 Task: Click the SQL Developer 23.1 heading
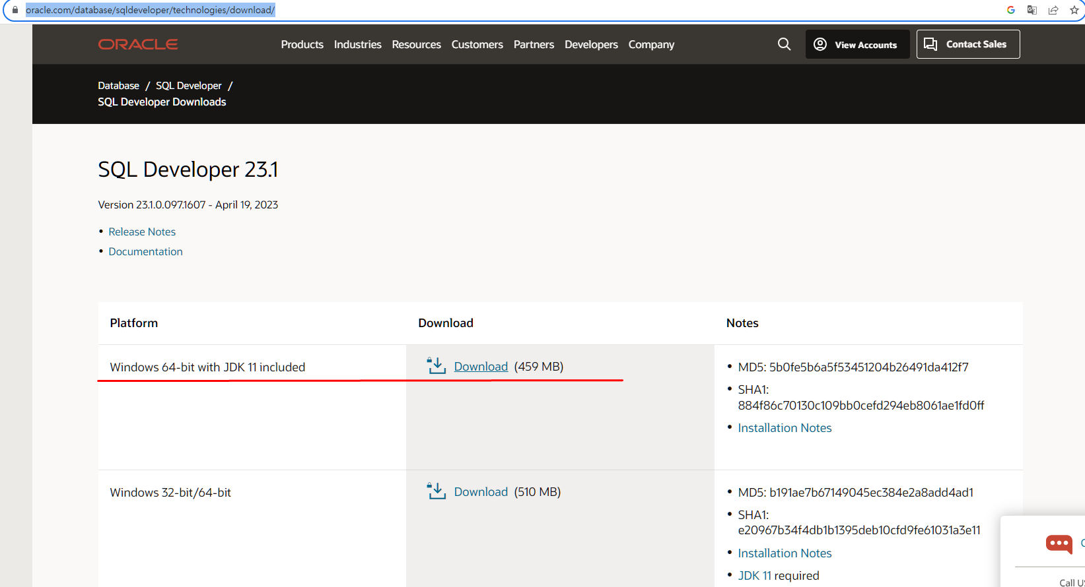pos(188,170)
